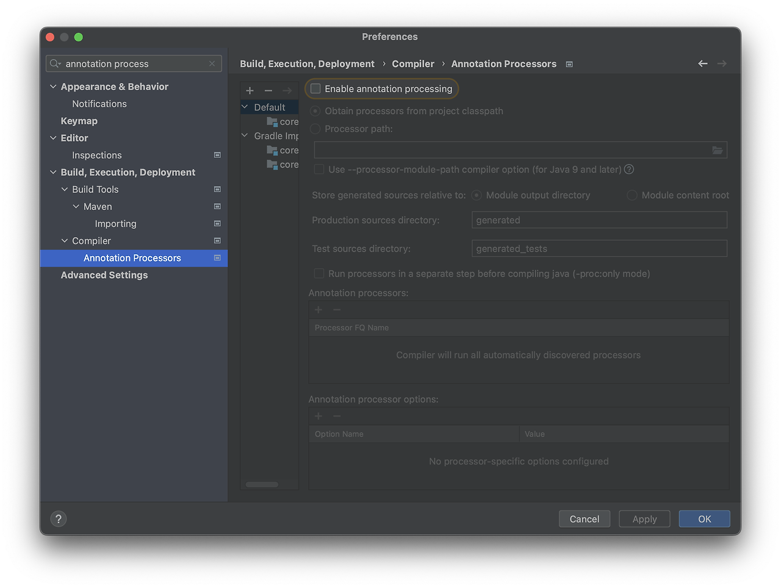Collapse Appearance & Behavior section
Screen dimensions: 781x588
click(53, 87)
